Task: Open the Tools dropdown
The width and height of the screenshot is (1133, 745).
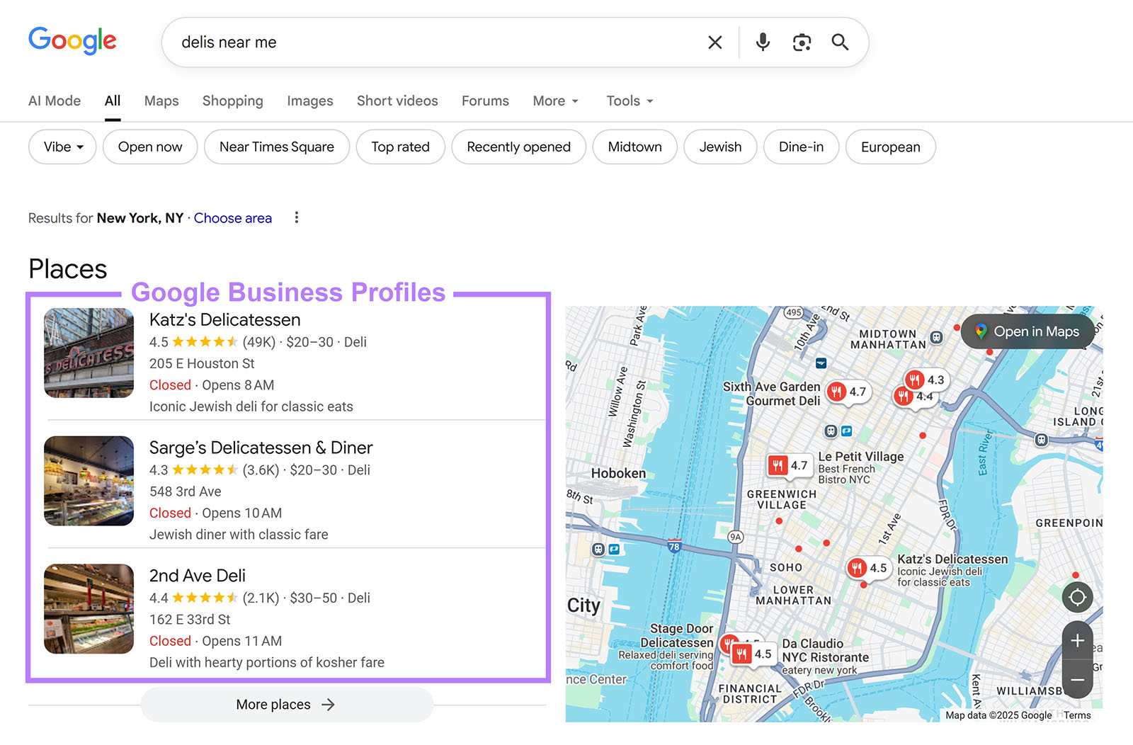Action: (628, 101)
